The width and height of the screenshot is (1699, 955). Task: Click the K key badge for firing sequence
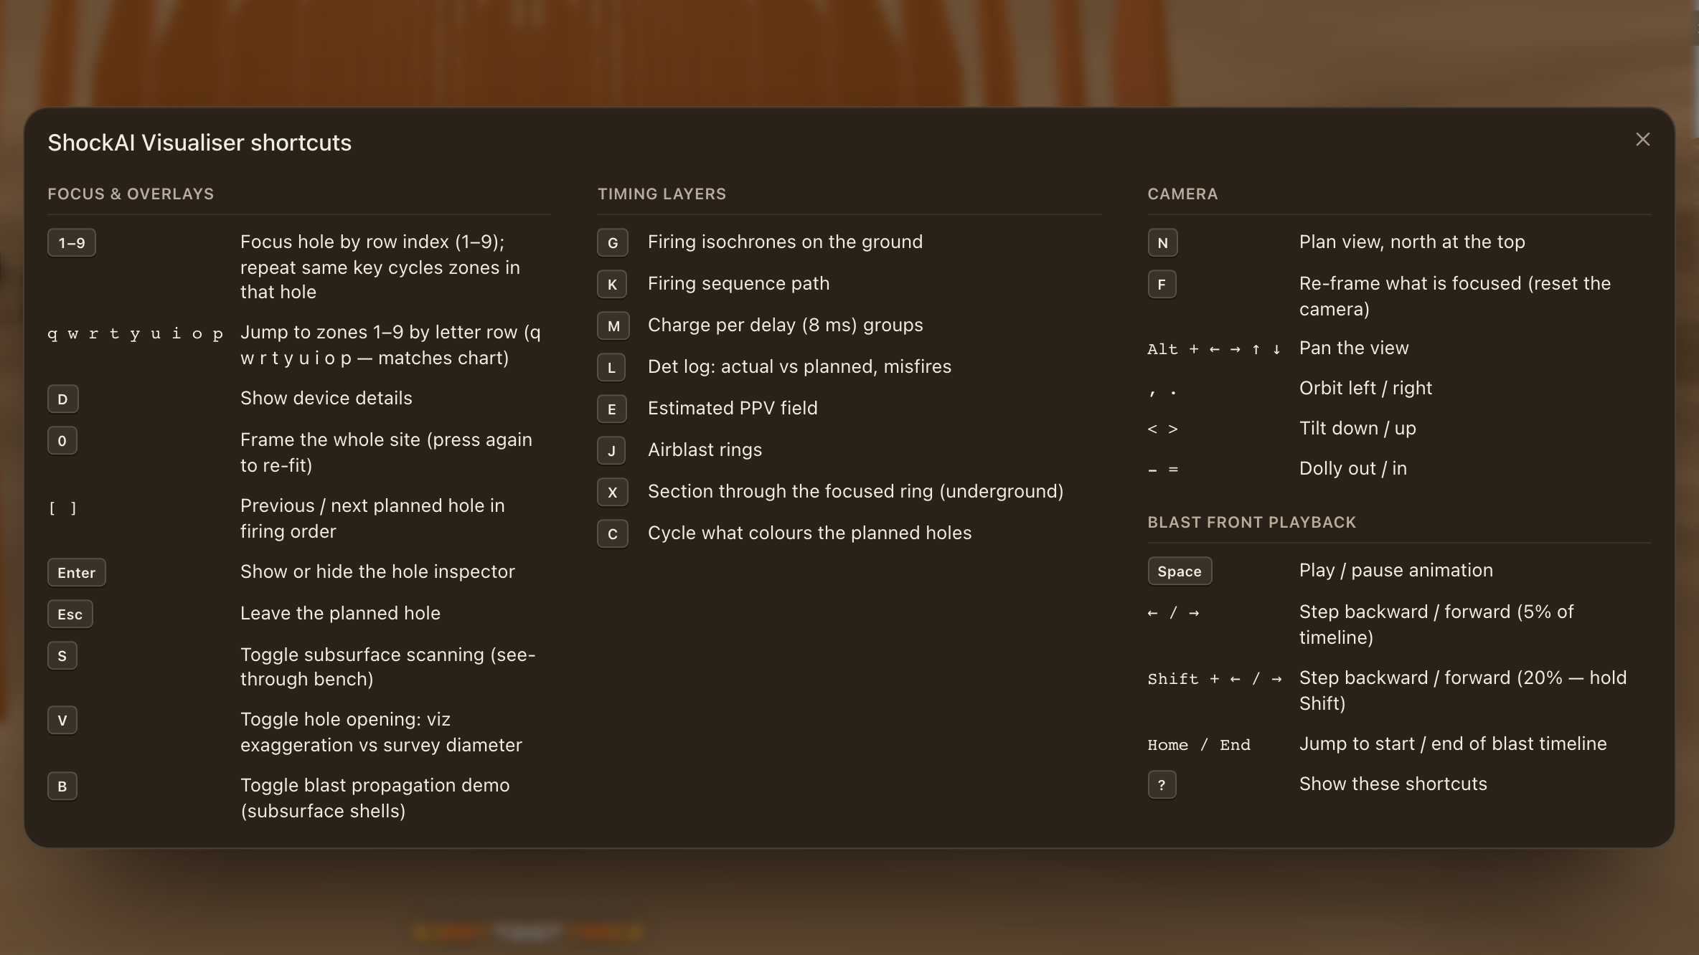click(x=612, y=285)
